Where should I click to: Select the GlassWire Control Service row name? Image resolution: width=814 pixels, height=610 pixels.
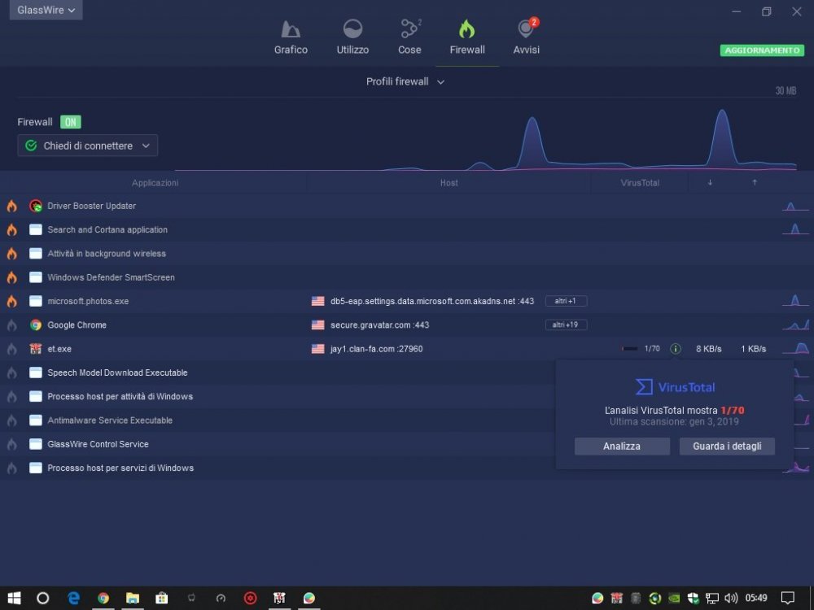98,445
